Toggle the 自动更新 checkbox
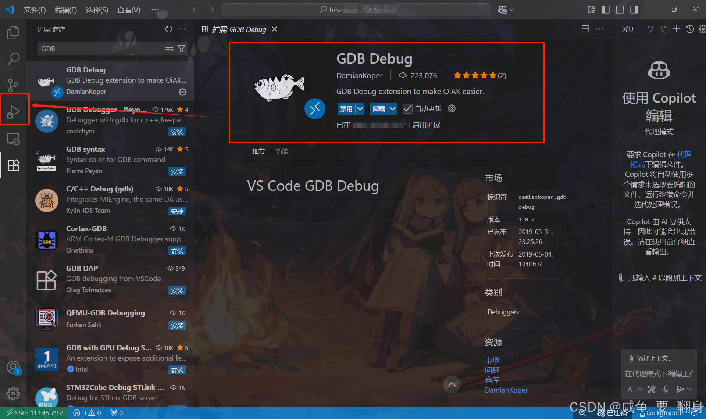 click(x=407, y=109)
